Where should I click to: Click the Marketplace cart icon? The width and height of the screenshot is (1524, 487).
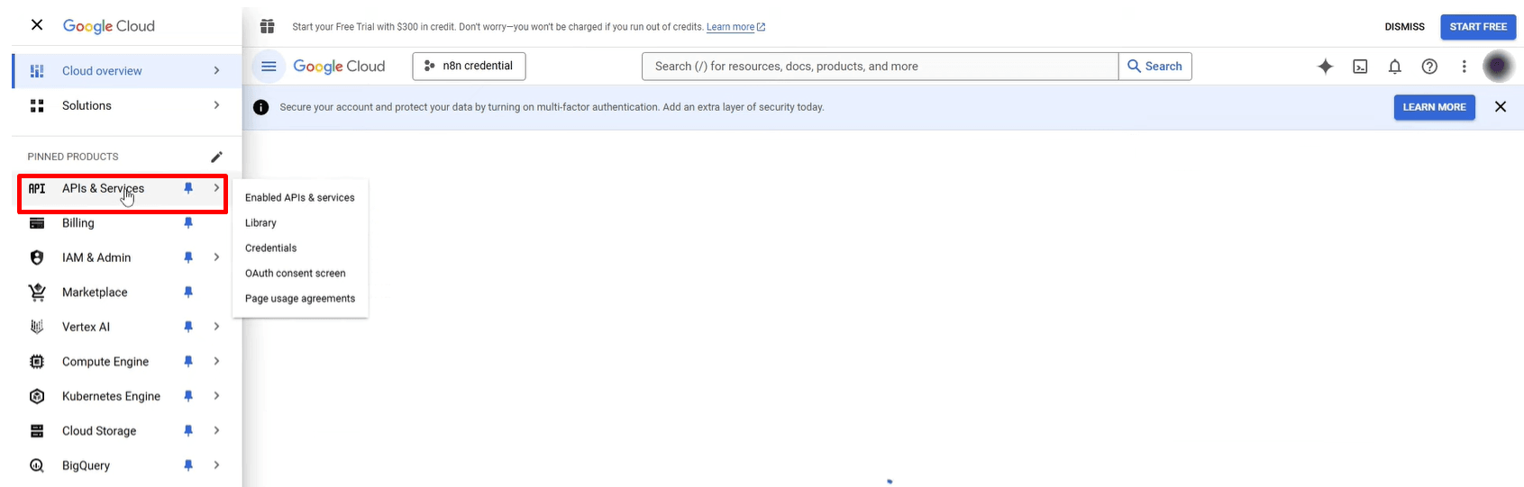coord(37,293)
